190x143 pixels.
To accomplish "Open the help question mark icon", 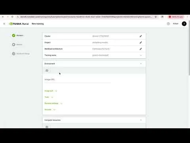I will (x=168, y=24).
